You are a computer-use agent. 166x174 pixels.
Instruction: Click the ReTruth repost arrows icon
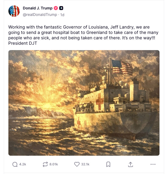pyautogui.click(x=45, y=164)
